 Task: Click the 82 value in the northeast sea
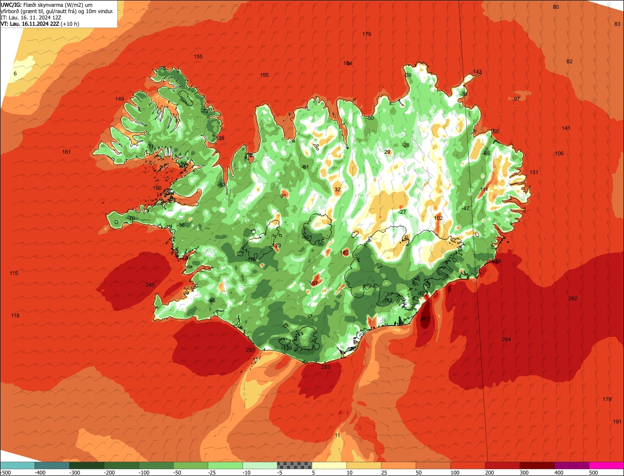tap(569, 61)
